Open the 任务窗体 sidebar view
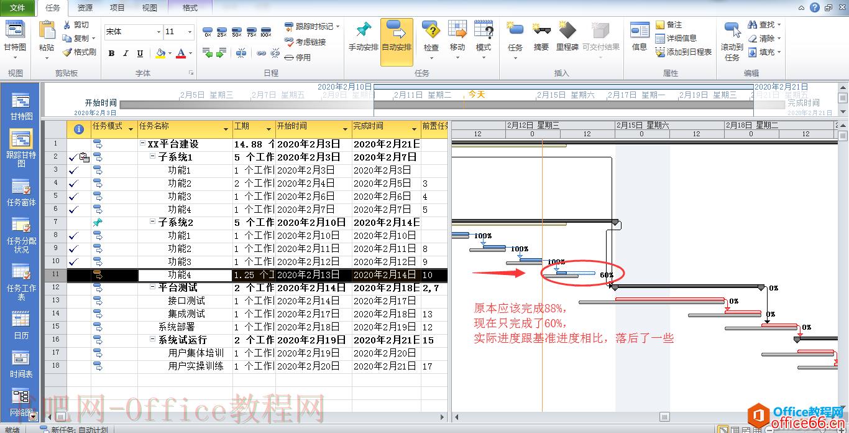 [21, 192]
